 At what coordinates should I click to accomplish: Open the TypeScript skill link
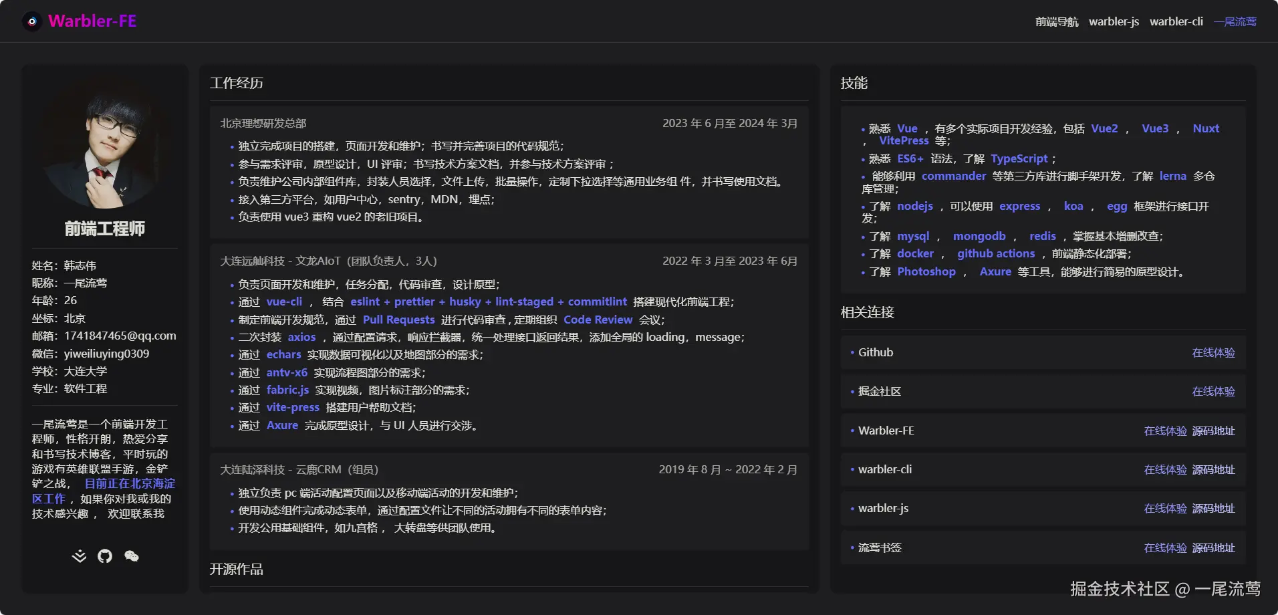(x=1019, y=158)
